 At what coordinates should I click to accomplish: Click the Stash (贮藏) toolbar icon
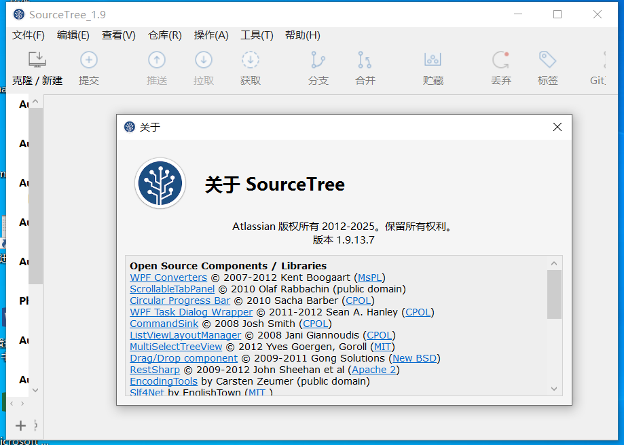click(x=433, y=60)
